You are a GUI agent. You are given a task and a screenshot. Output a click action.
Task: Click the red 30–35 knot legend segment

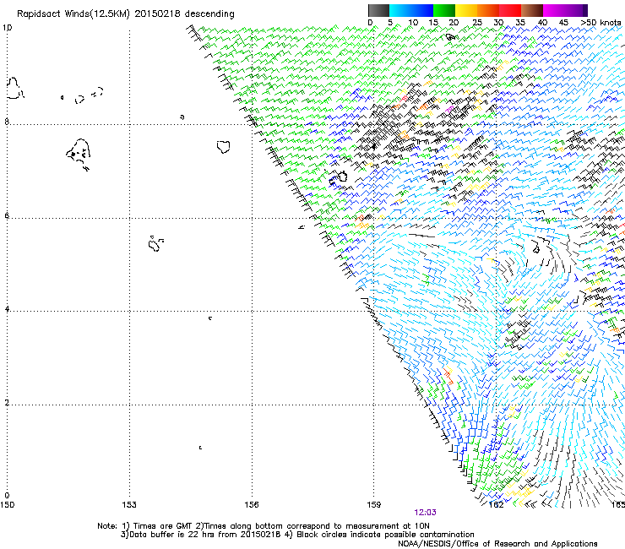pos(510,10)
